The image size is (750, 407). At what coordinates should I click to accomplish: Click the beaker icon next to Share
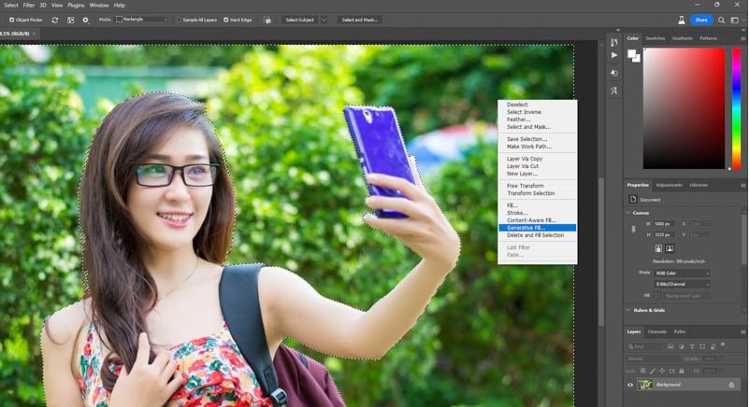(x=680, y=20)
